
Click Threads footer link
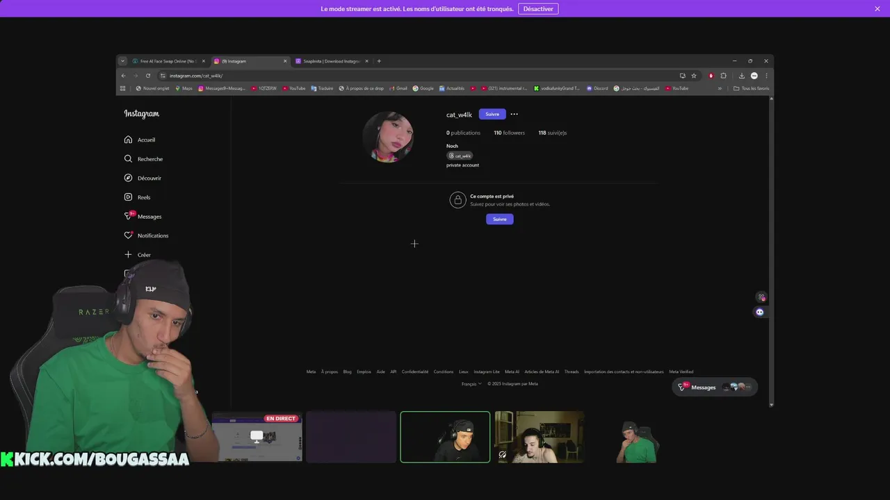coord(572,372)
